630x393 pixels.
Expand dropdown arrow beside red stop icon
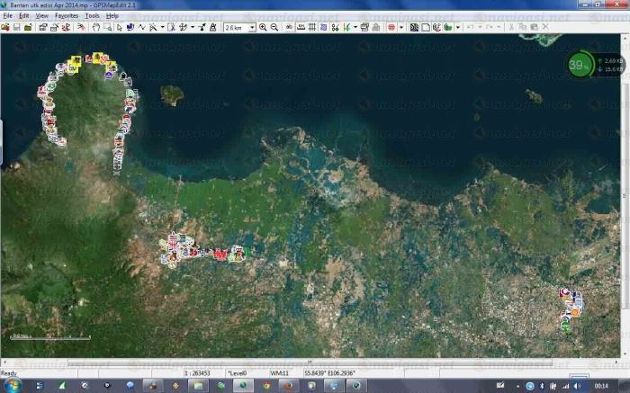coord(401,27)
